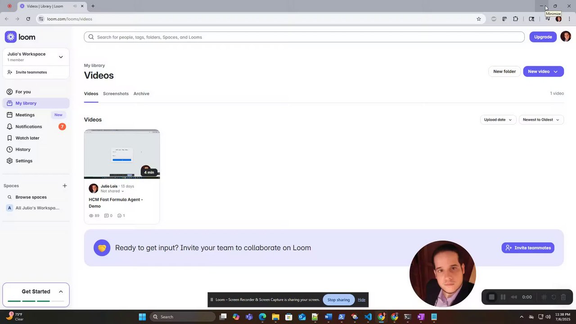The height and width of the screenshot is (324, 576).
Task: Click the 89 views eye icon
Action: [91, 216]
